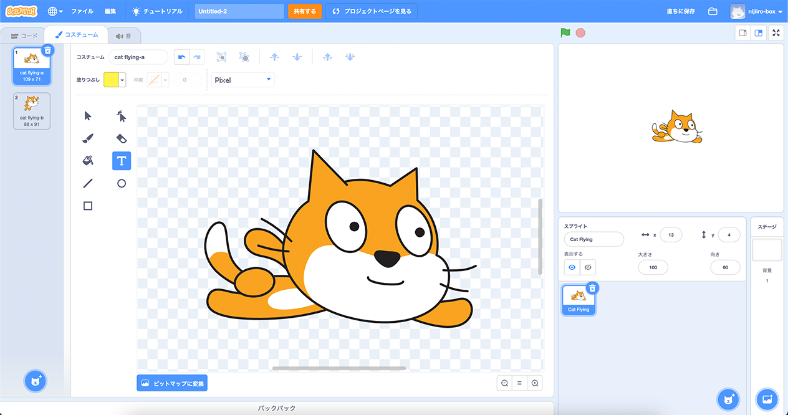
Task: Click the Bring Forward arrow icon
Action: coord(274,57)
